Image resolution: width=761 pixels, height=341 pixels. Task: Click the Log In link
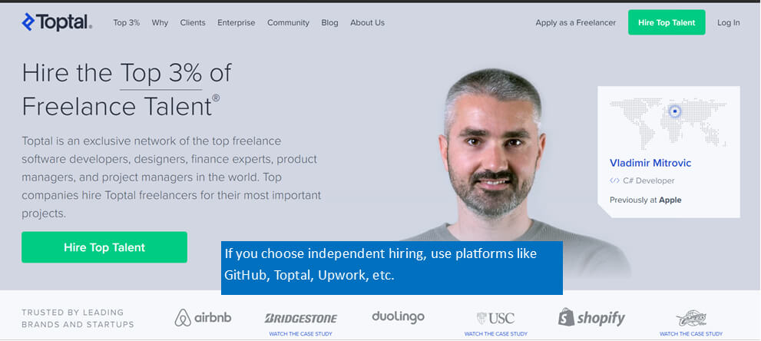(x=729, y=23)
